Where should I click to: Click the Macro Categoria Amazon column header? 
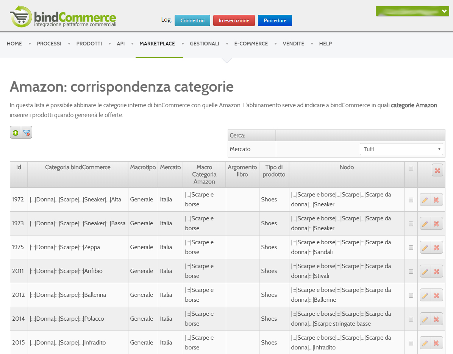coord(204,175)
